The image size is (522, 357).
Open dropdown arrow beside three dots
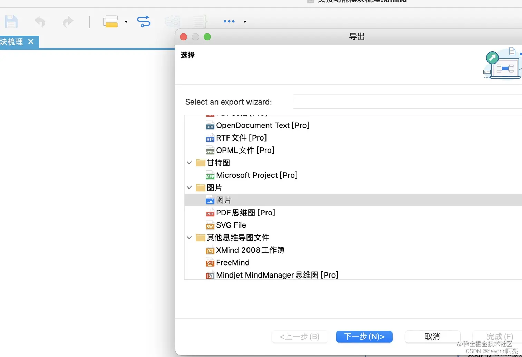point(245,22)
